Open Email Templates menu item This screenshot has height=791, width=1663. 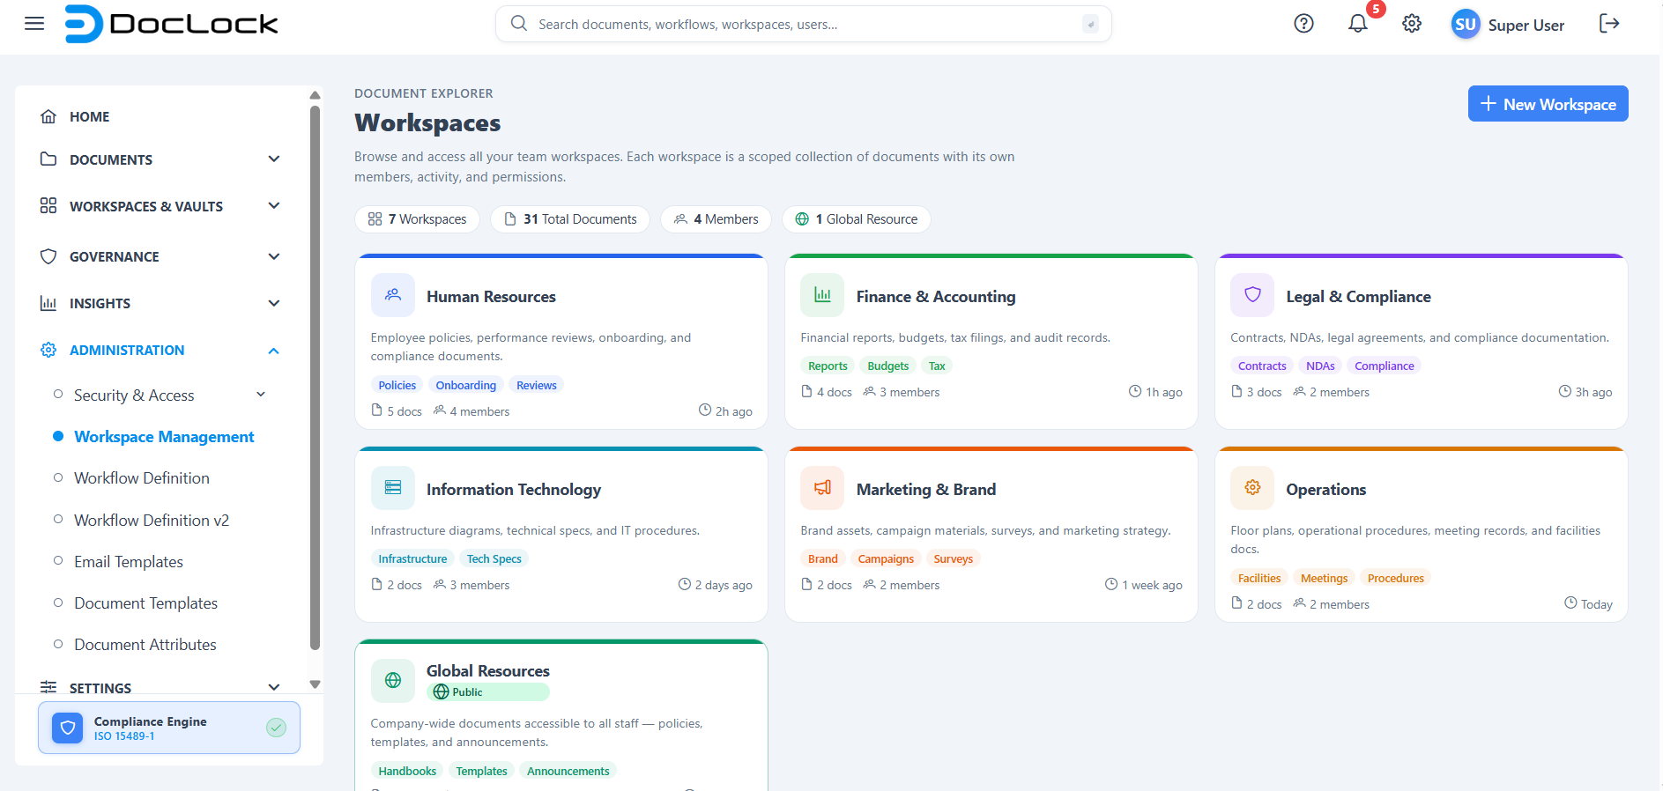coord(129,562)
